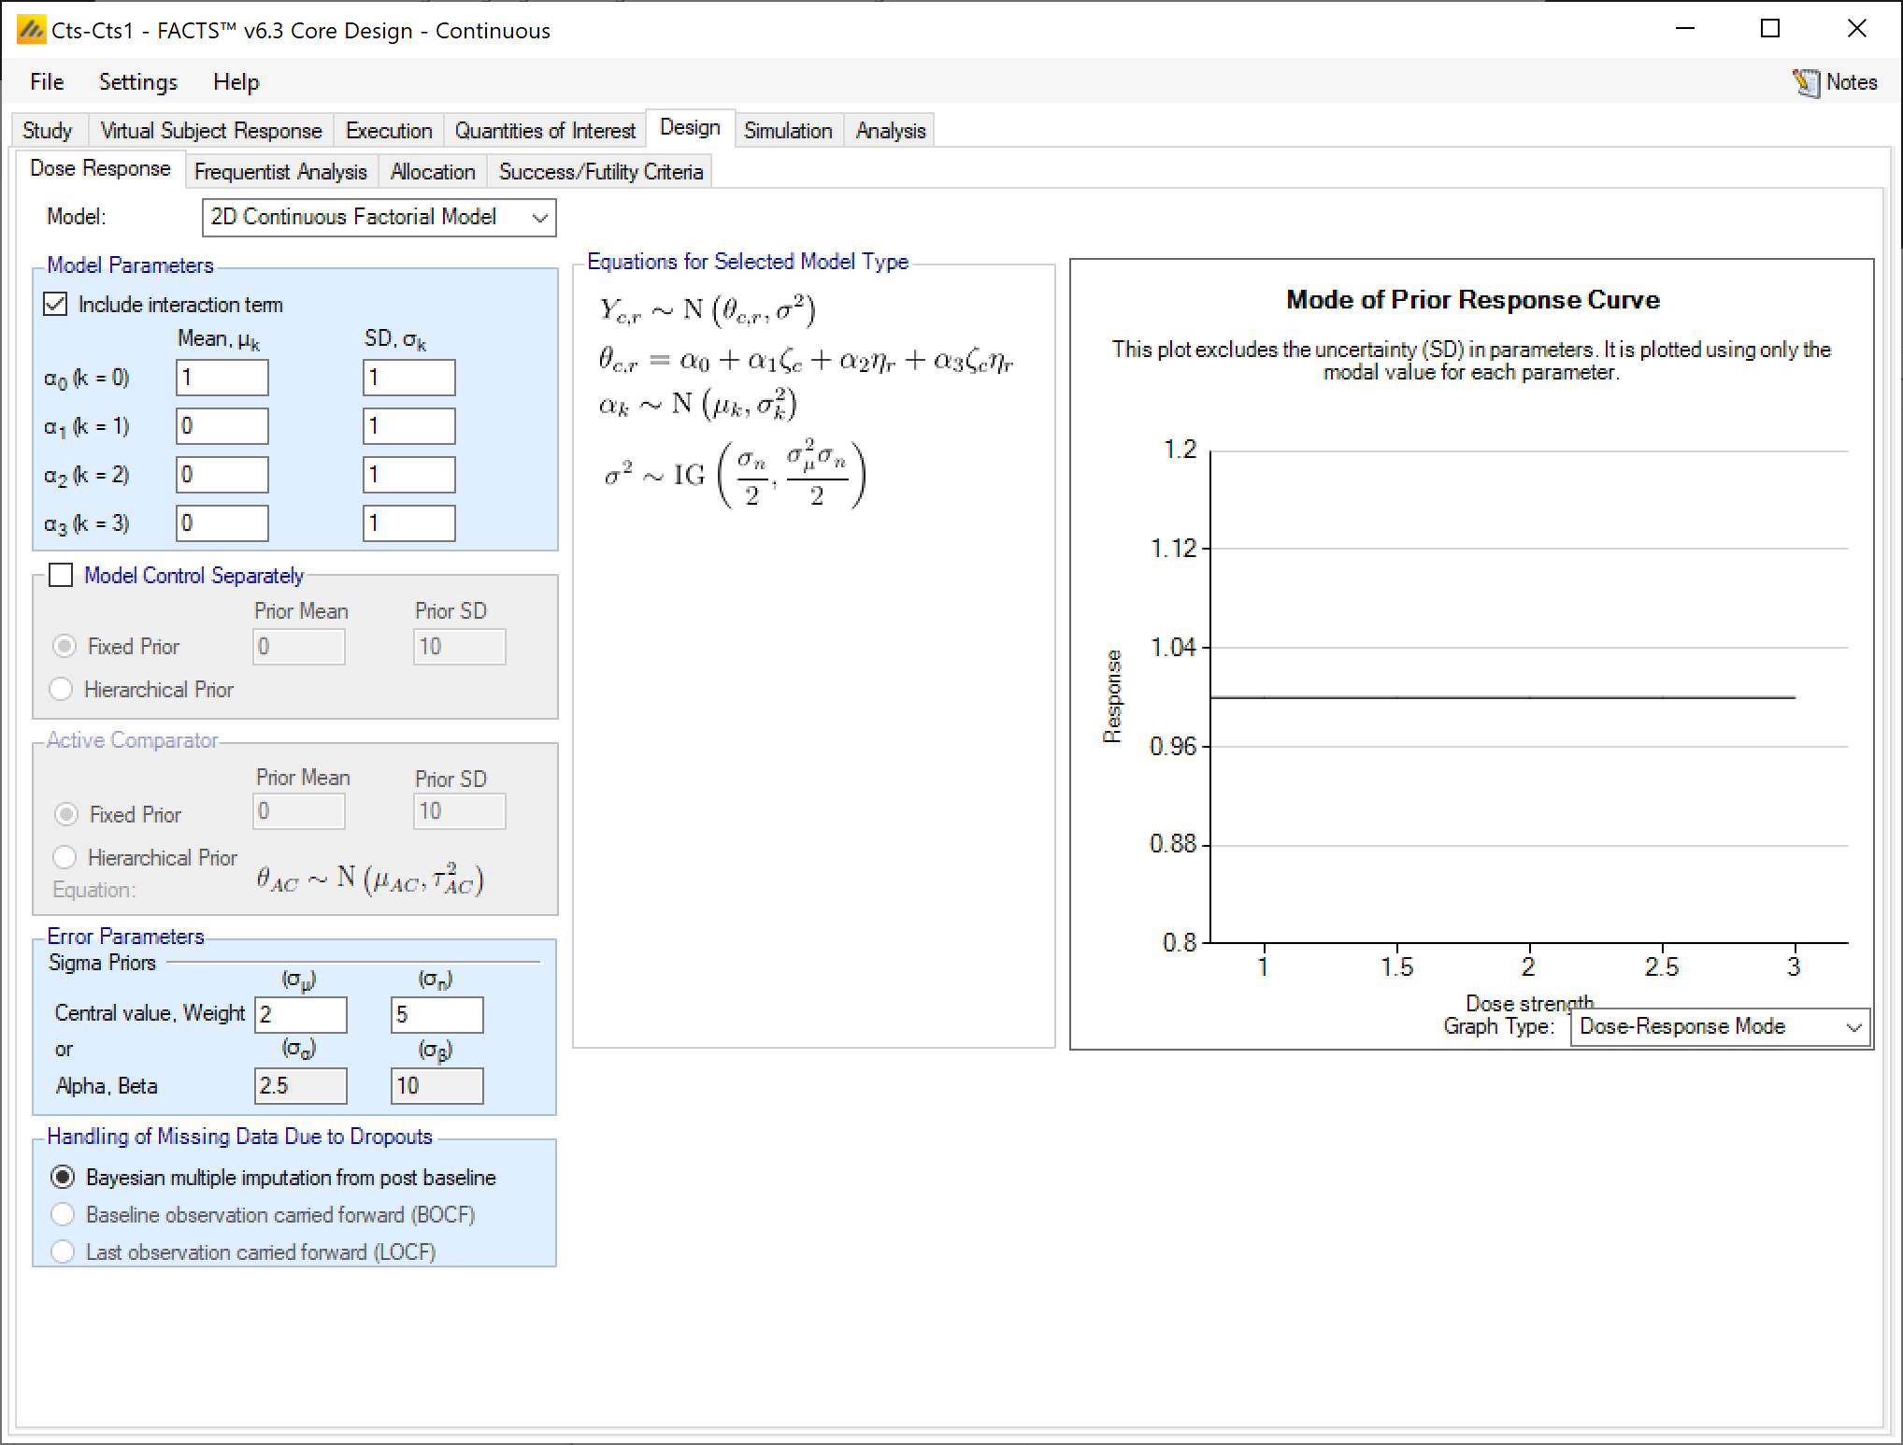Click the sigma Central value field

click(x=300, y=1014)
